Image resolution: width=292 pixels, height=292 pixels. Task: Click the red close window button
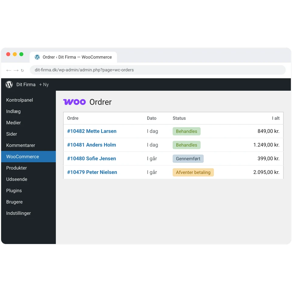click(8, 54)
